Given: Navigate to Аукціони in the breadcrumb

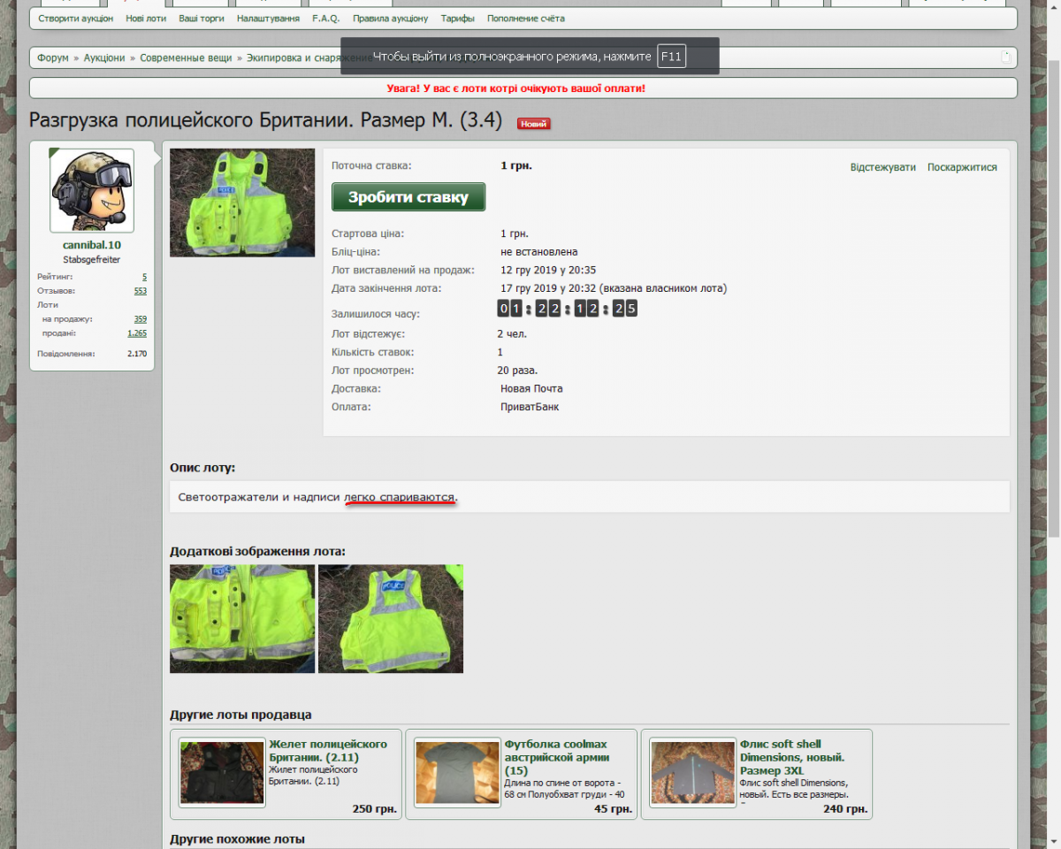Looking at the screenshot, I should (104, 57).
